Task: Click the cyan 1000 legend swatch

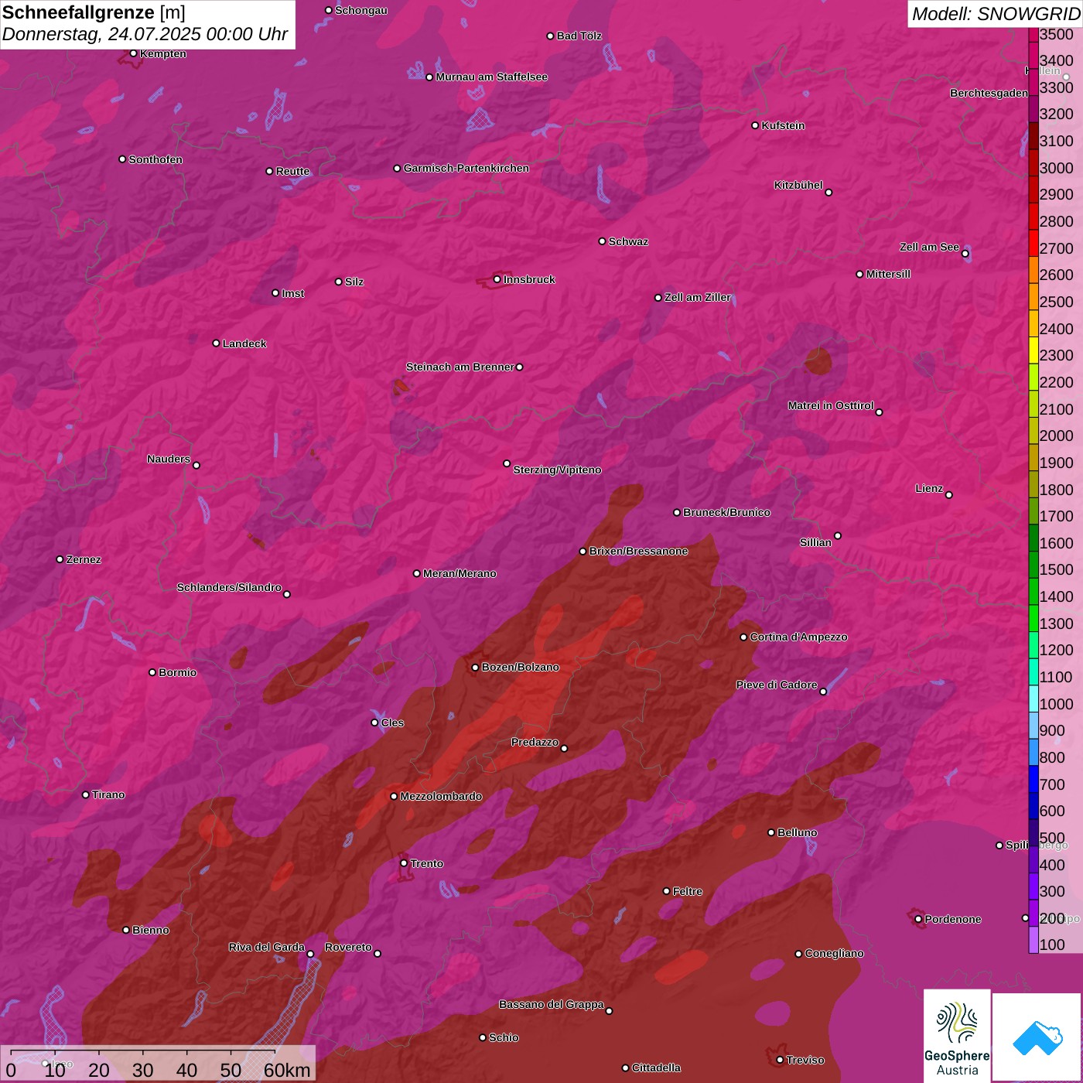Action: tap(1033, 698)
